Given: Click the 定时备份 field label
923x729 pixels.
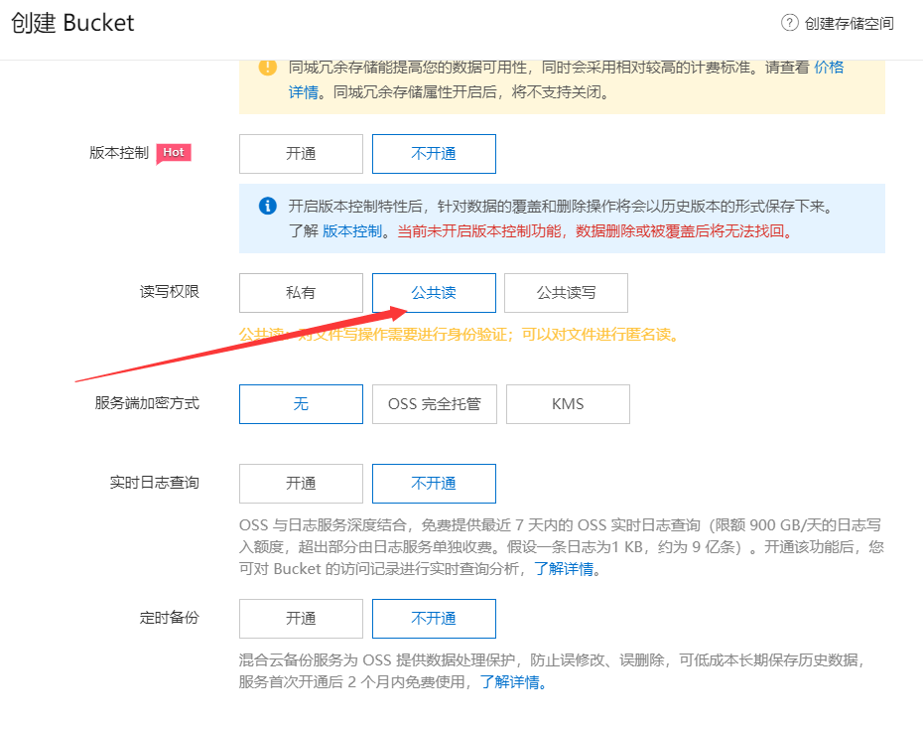Looking at the screenshot, I should (170, 617).
